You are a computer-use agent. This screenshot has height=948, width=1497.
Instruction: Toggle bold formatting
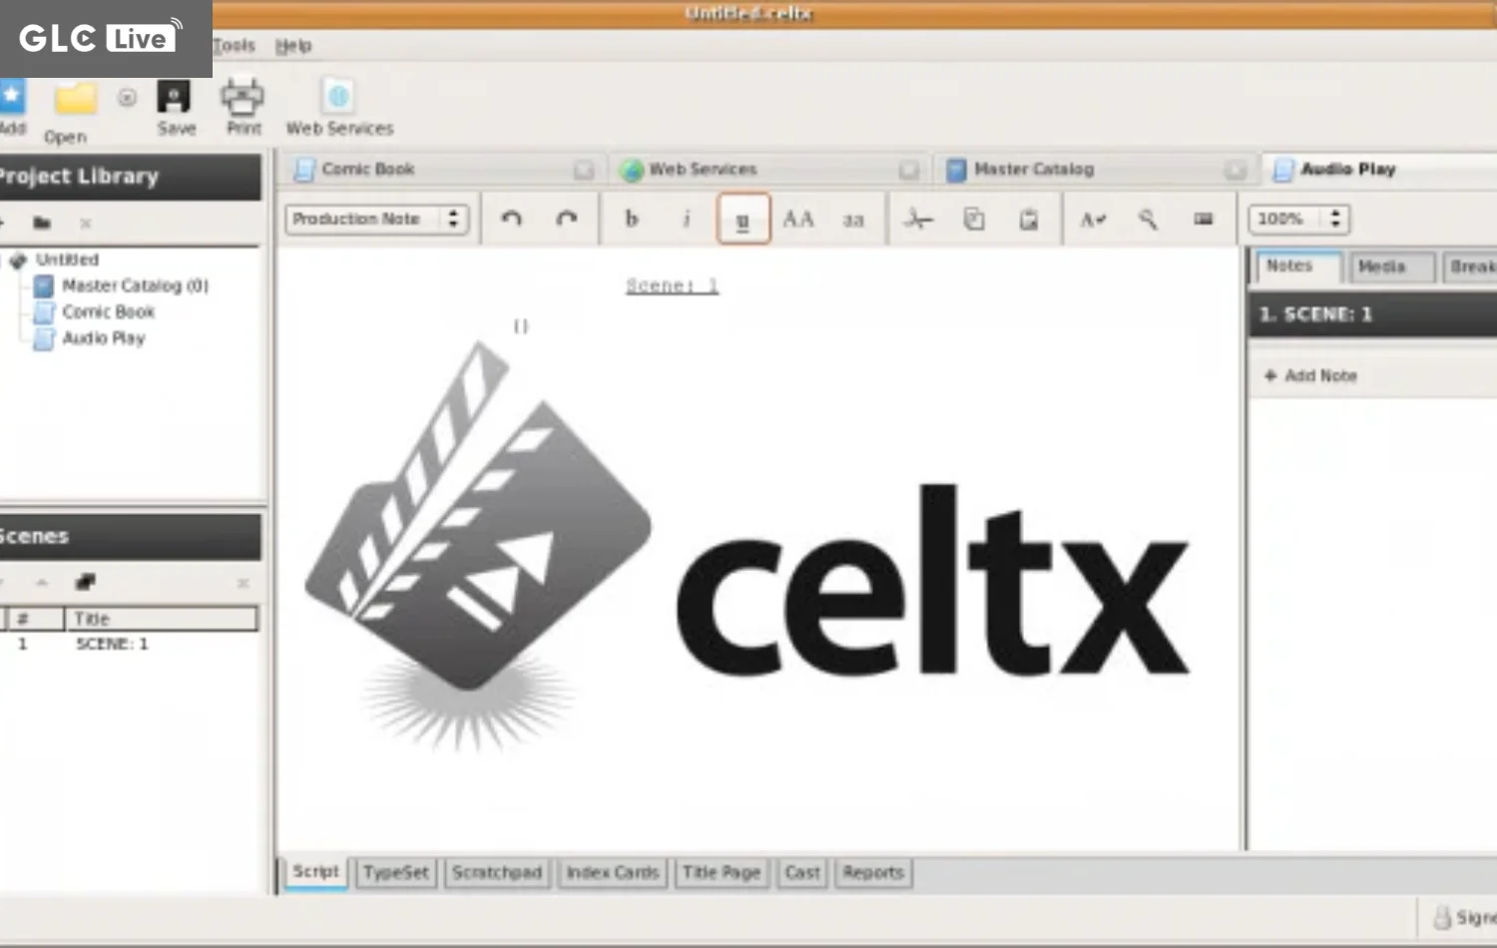pyautogui.click(x=632, y=219)
